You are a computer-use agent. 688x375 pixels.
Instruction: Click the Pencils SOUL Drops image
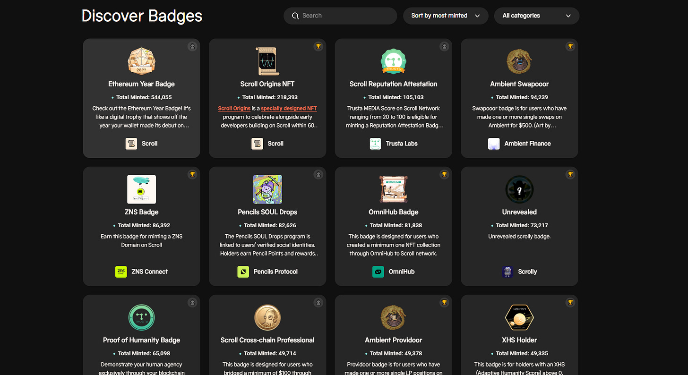pyautogui.click(x=267, y=189)
